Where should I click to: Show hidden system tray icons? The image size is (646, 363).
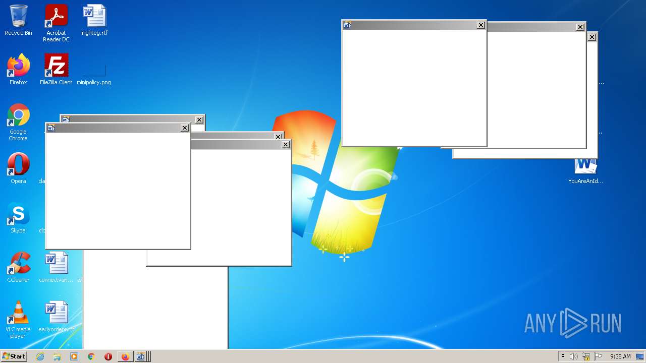pyautogui.click(x=563, y=356)
